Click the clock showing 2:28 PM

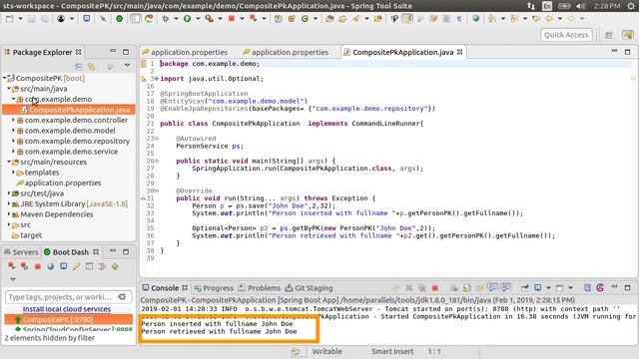pyautogui.click(x=607, y=6)
